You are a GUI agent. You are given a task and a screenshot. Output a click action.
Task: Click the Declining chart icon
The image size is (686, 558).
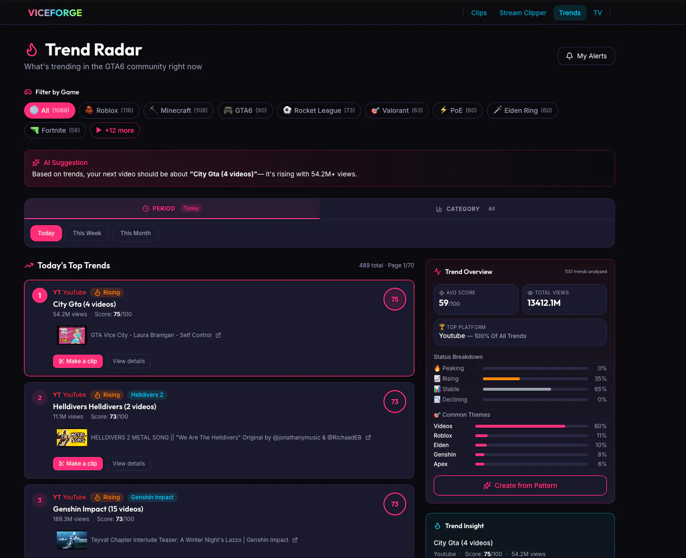tap(437, 400)
